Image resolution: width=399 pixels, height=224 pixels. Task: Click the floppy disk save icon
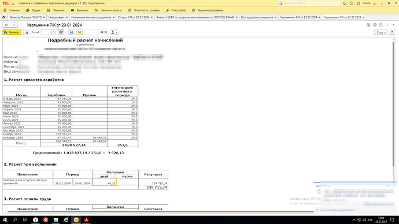(71, 32)
